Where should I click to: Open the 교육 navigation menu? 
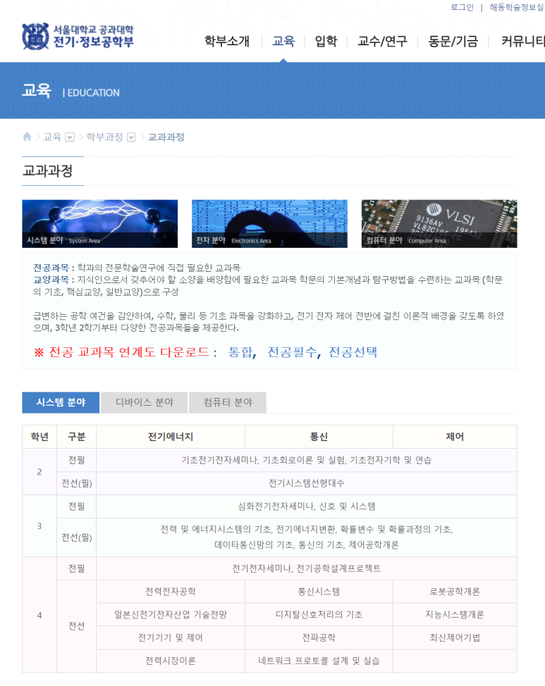(283, 41)
